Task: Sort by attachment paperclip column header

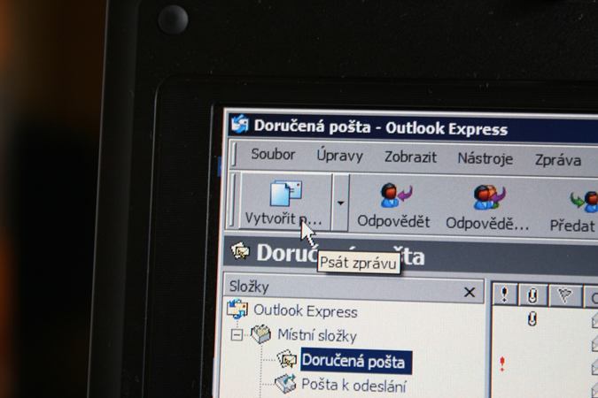Action: tap(532, 295)
